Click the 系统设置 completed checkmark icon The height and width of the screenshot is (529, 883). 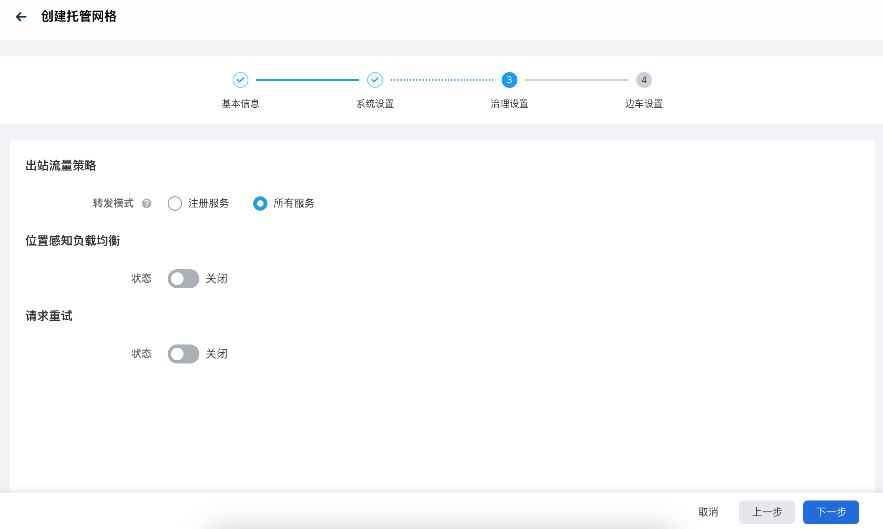click(375, 80)
